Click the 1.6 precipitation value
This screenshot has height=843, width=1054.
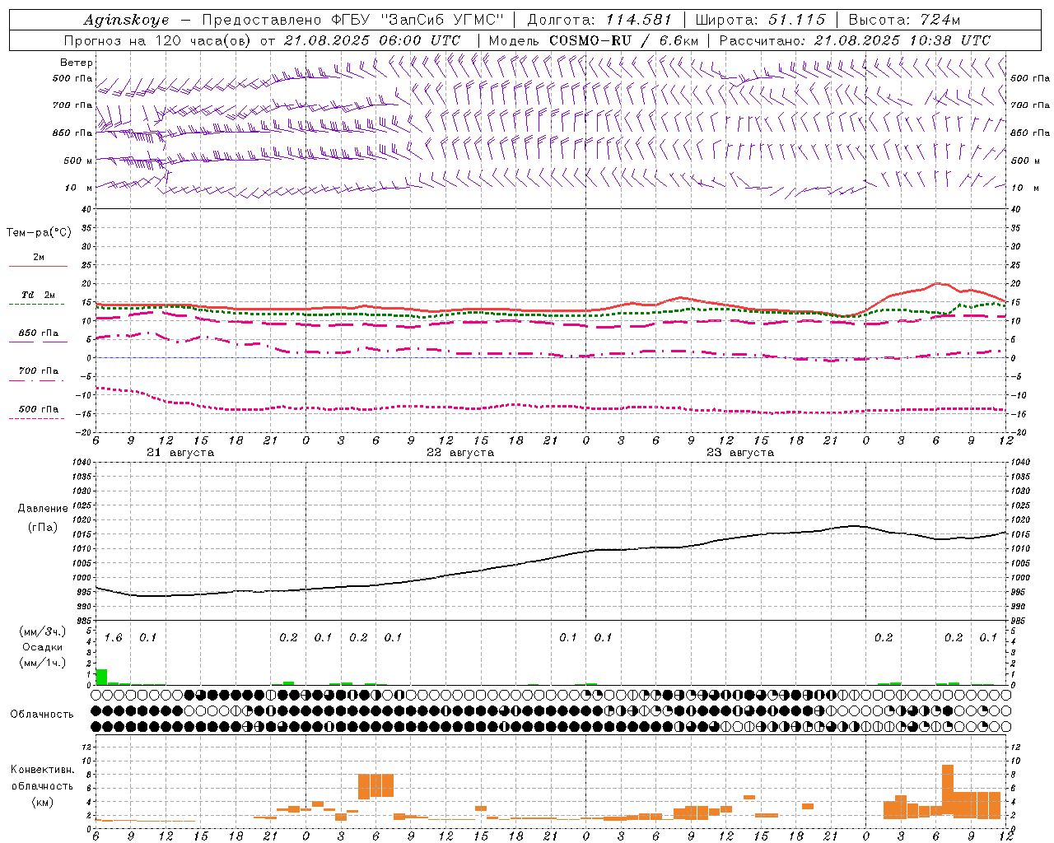pos(113,638)
